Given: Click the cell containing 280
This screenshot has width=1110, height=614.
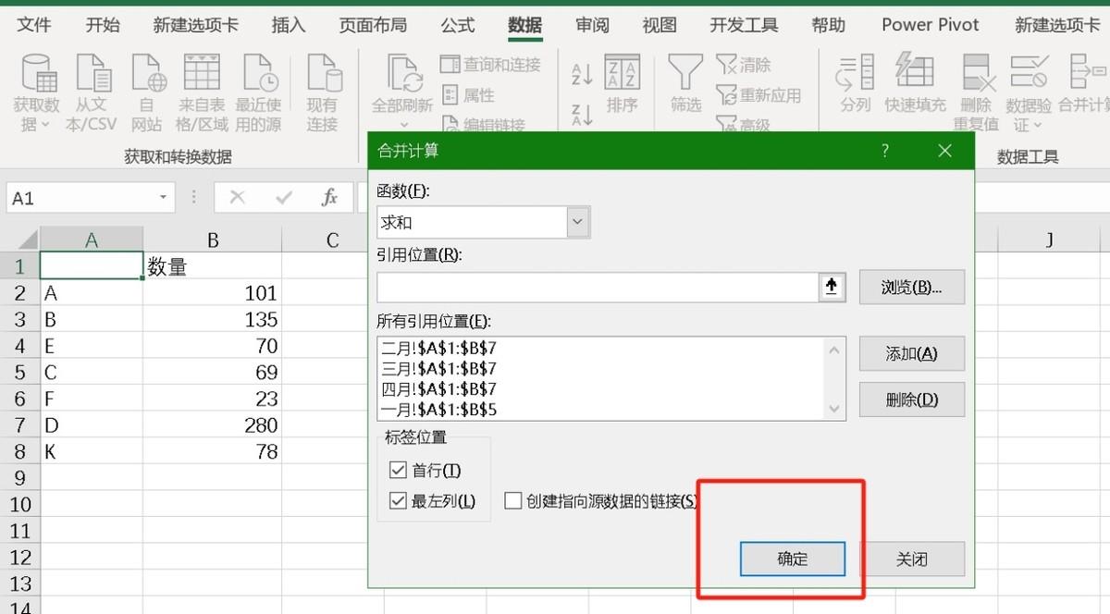Looking at the screenshot, I should pos(213,425).
